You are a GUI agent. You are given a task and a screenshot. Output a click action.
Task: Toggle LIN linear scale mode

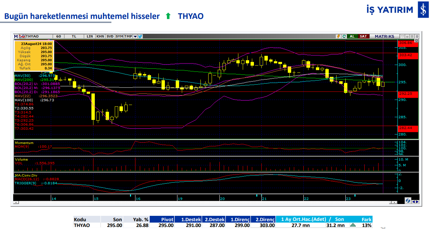[90, 36]
